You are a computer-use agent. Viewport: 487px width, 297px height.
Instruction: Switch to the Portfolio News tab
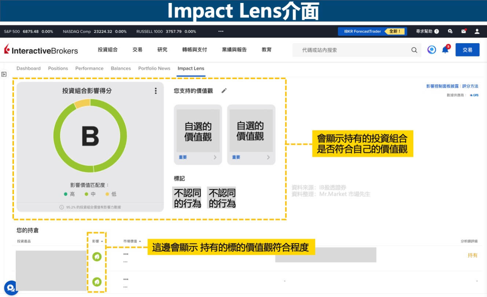[154, 68]
